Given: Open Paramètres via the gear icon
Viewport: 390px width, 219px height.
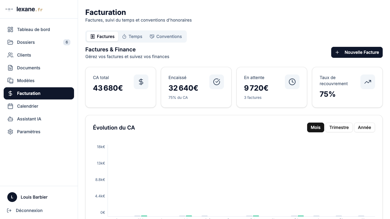Looking at the screenshot, I should 10,131.
